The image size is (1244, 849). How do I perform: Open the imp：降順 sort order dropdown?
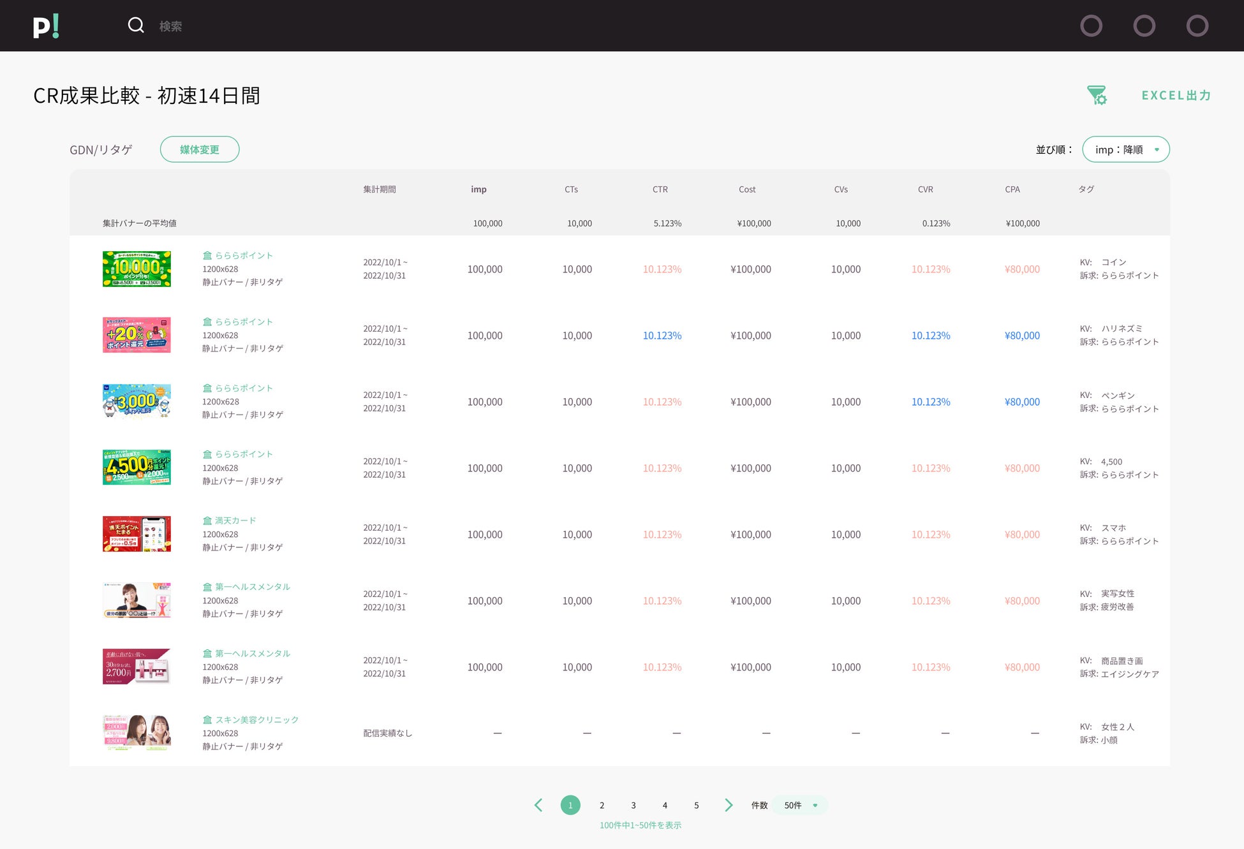pos(1125,149)
